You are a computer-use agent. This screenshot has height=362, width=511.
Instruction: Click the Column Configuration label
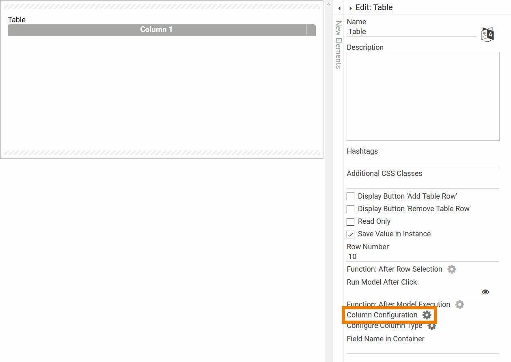click(x=382, y=315)
